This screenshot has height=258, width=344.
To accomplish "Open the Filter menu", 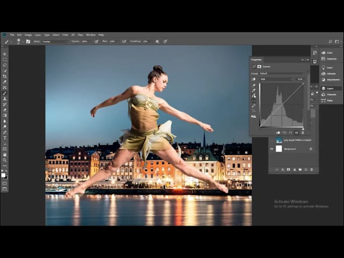I will (x=65, y=35).
